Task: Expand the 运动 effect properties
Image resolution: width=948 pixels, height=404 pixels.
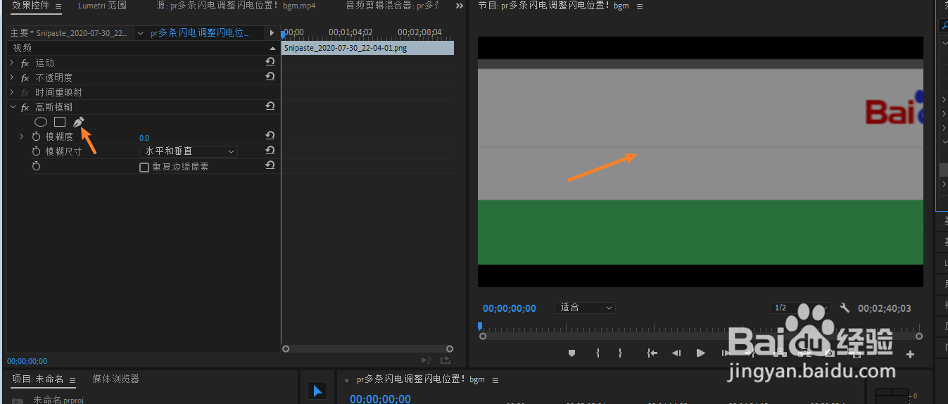Action: [x=11, y=63]
